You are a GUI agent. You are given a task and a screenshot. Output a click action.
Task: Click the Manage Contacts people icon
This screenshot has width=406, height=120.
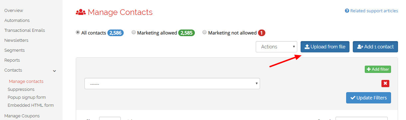tap(81, 13)
